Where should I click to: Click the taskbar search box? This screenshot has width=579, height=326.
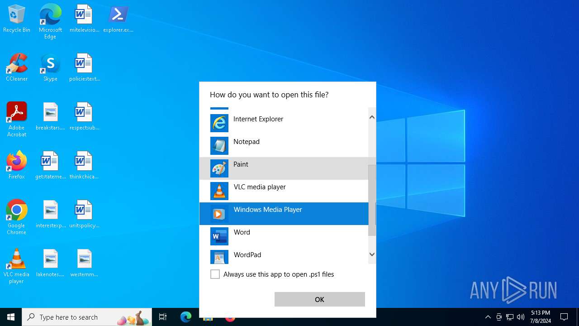(87, 317)
